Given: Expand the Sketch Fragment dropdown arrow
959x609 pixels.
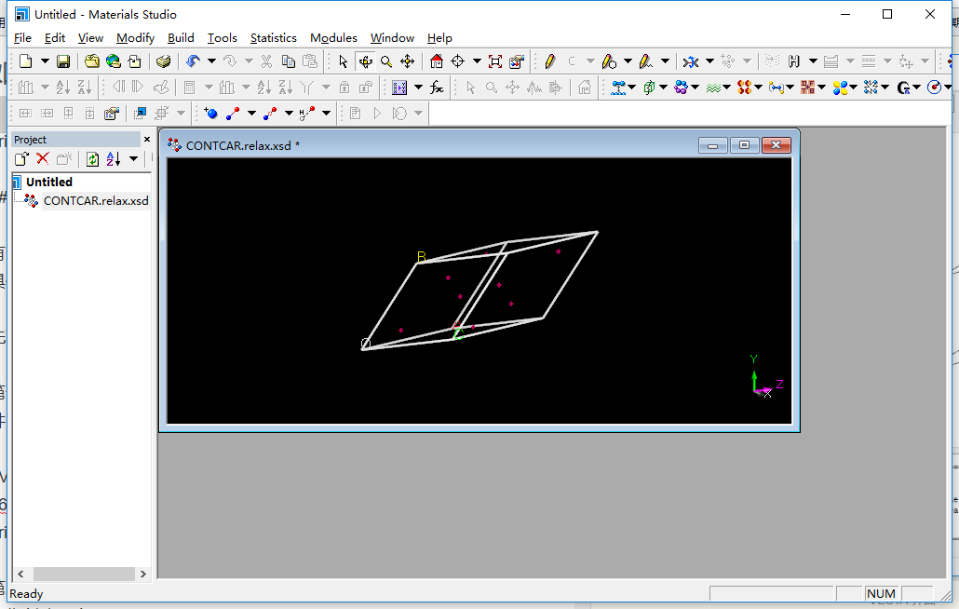Looking at the screenshot, I should [x=665, y=61].
